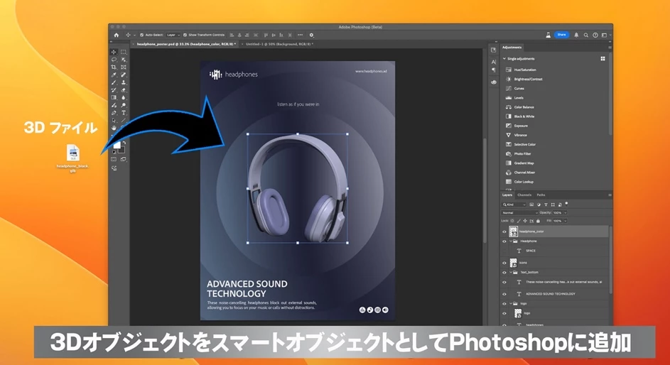Select the Object Selection tool
Image resolution: width=670 pixels, height=365 pixels.
pos(124,60)
